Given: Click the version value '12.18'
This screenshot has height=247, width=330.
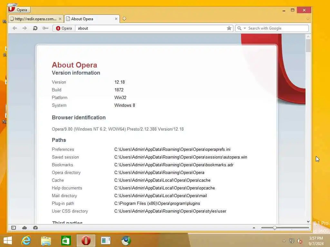Looking at the screenshot, I should 120,82.
